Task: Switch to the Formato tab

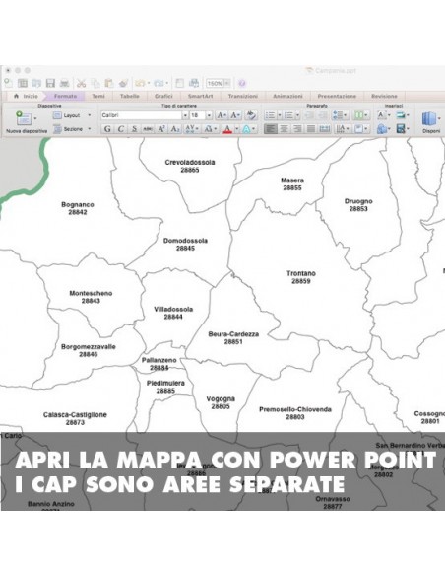Action: pos(65,96)
